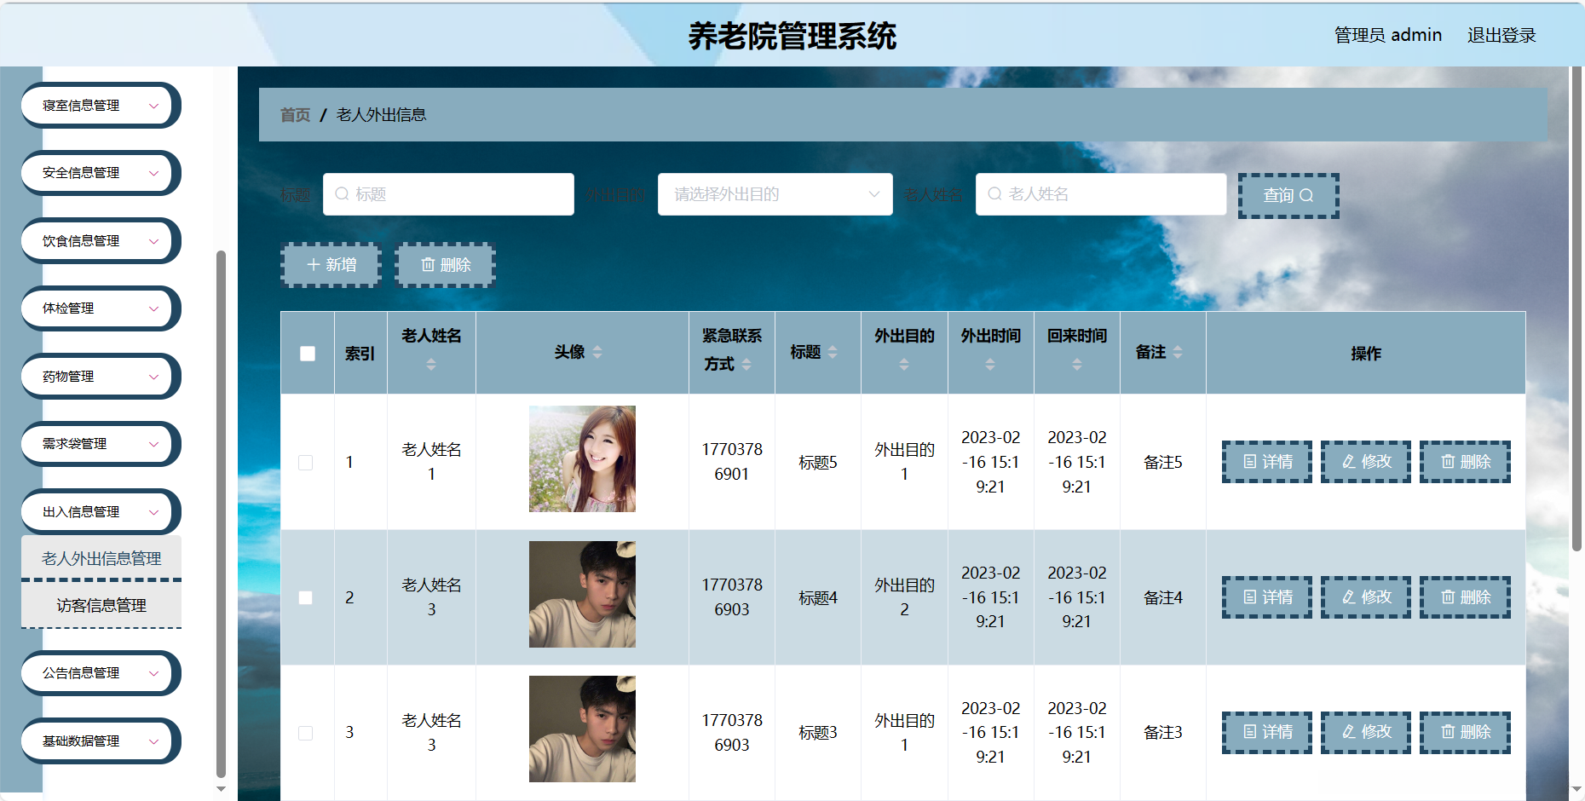Click magnifier icon in 老人姓名 search field
Image resolution: width=1585 pixels, height=801 pixels.
tap(994, 194)
